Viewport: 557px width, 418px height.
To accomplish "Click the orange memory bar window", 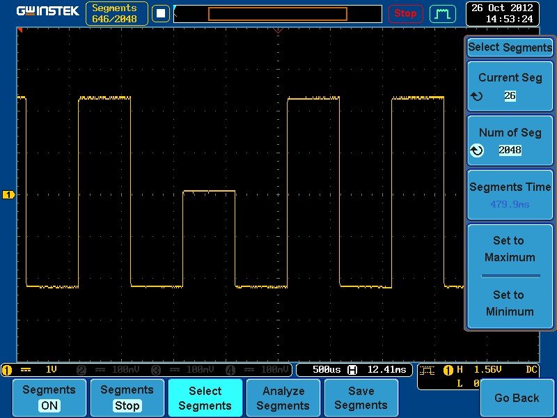I will (277, 14).
